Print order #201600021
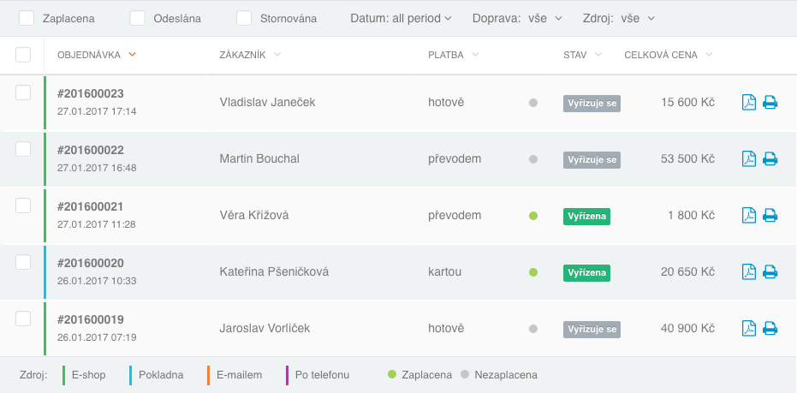The image size is (797, 393). tap(770, 216)
